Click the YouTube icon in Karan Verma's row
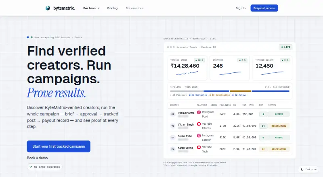The width and height of the screenshot is (323, 177). (x=199, y=147)
